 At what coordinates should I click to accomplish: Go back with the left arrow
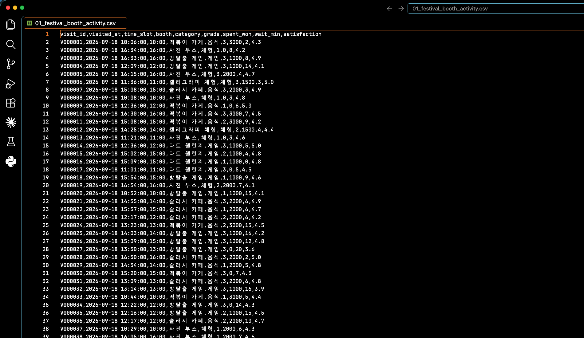point(389,9)
